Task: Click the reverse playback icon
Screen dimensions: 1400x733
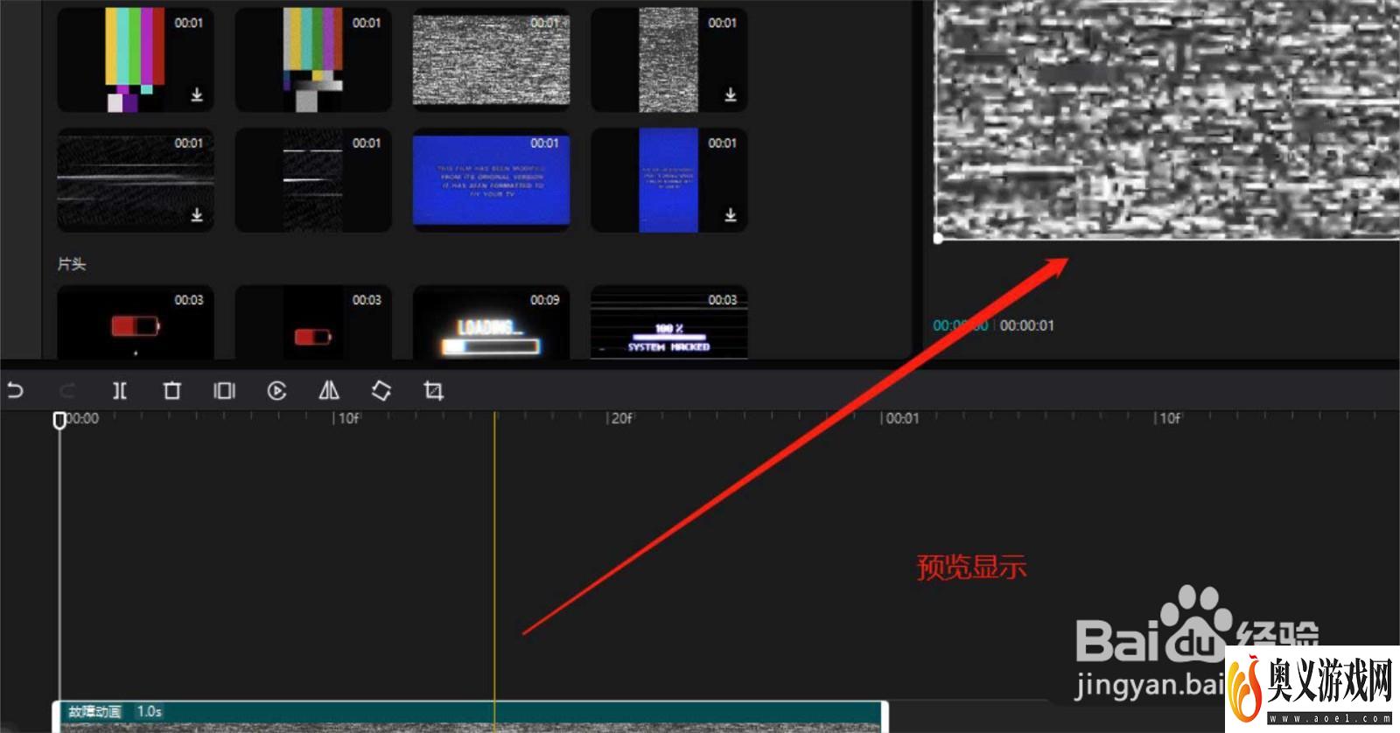Action: (x=276, y=390)
